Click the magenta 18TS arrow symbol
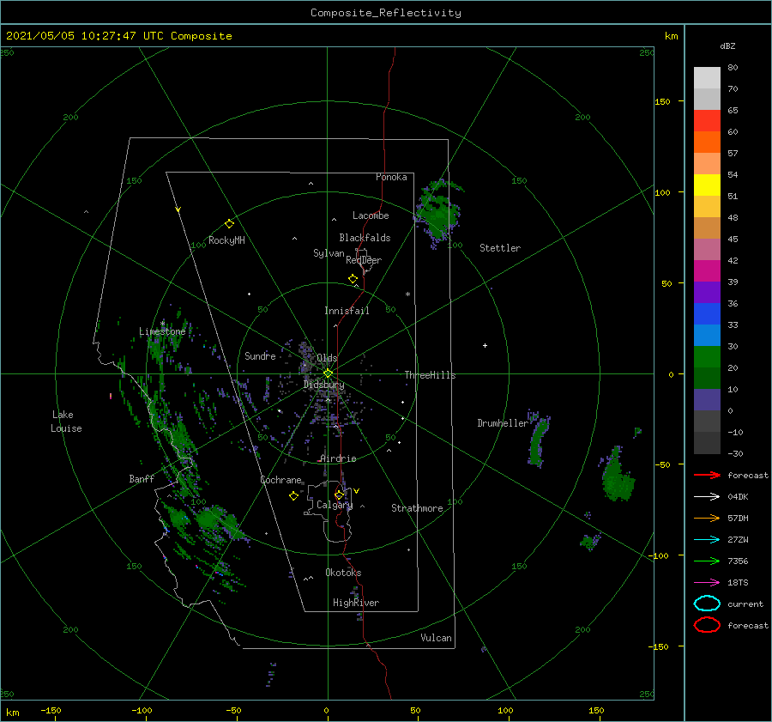This screenshot has width=772, height=722. (x=707, y=583)
